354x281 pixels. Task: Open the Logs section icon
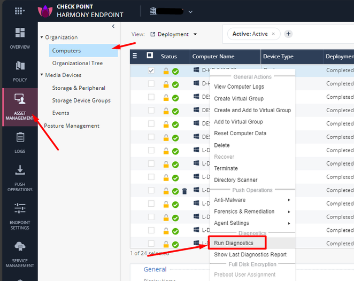pos(19,142)
